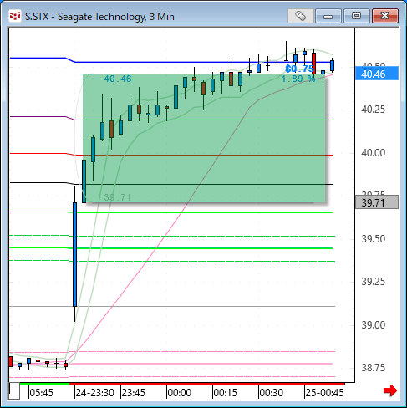
Task: Click the 25-00:45 time axis label
Action: pyautogui.click(x=324, y=393)
